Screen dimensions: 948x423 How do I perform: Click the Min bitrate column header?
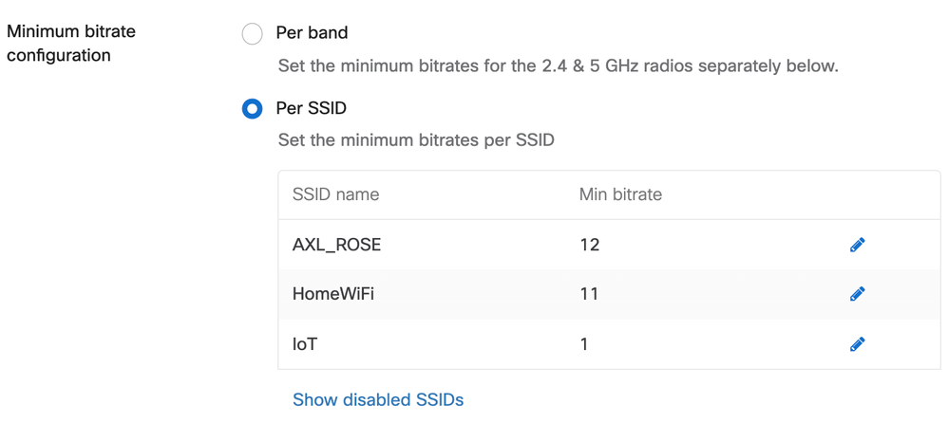620,194
